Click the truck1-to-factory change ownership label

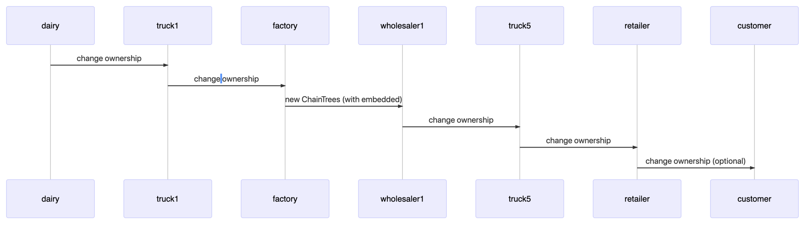(x=226, y=79)
